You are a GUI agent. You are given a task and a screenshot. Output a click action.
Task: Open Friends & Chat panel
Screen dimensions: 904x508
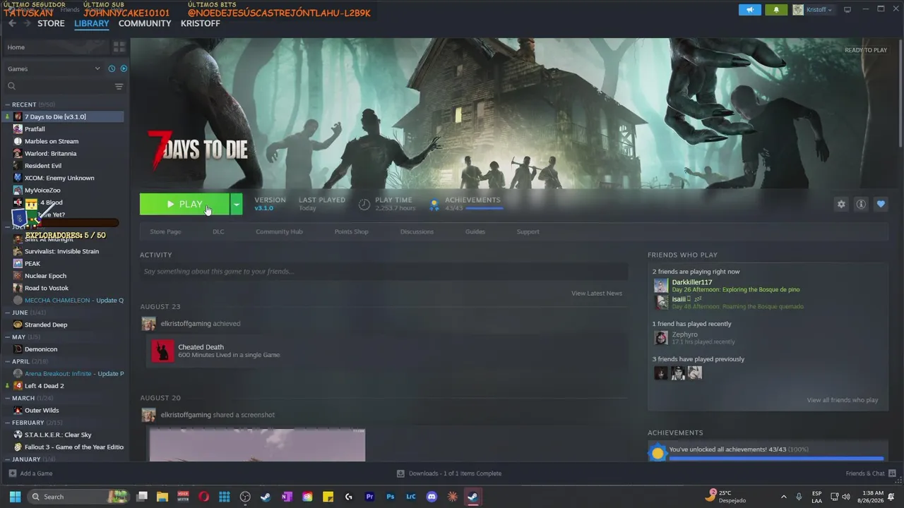871,473
